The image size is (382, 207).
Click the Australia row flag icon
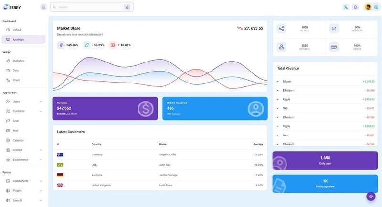[60, 175]
